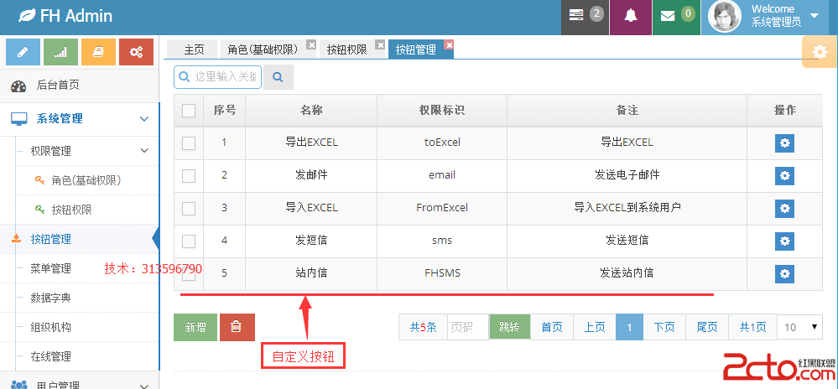Open the envelope messages icon
This screenshot has width=838, height=389.
668,17
